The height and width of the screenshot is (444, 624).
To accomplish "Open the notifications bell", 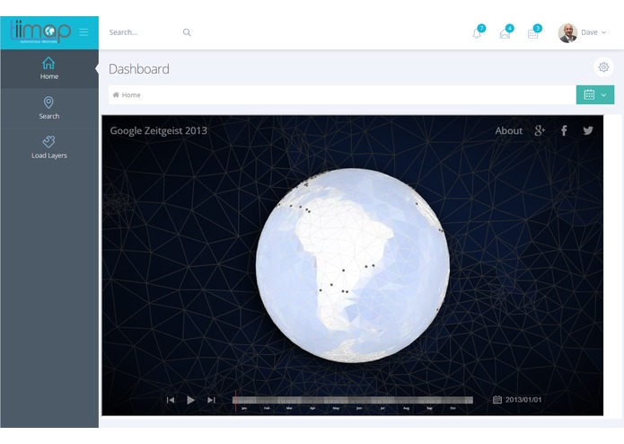I will click(477, 34).
